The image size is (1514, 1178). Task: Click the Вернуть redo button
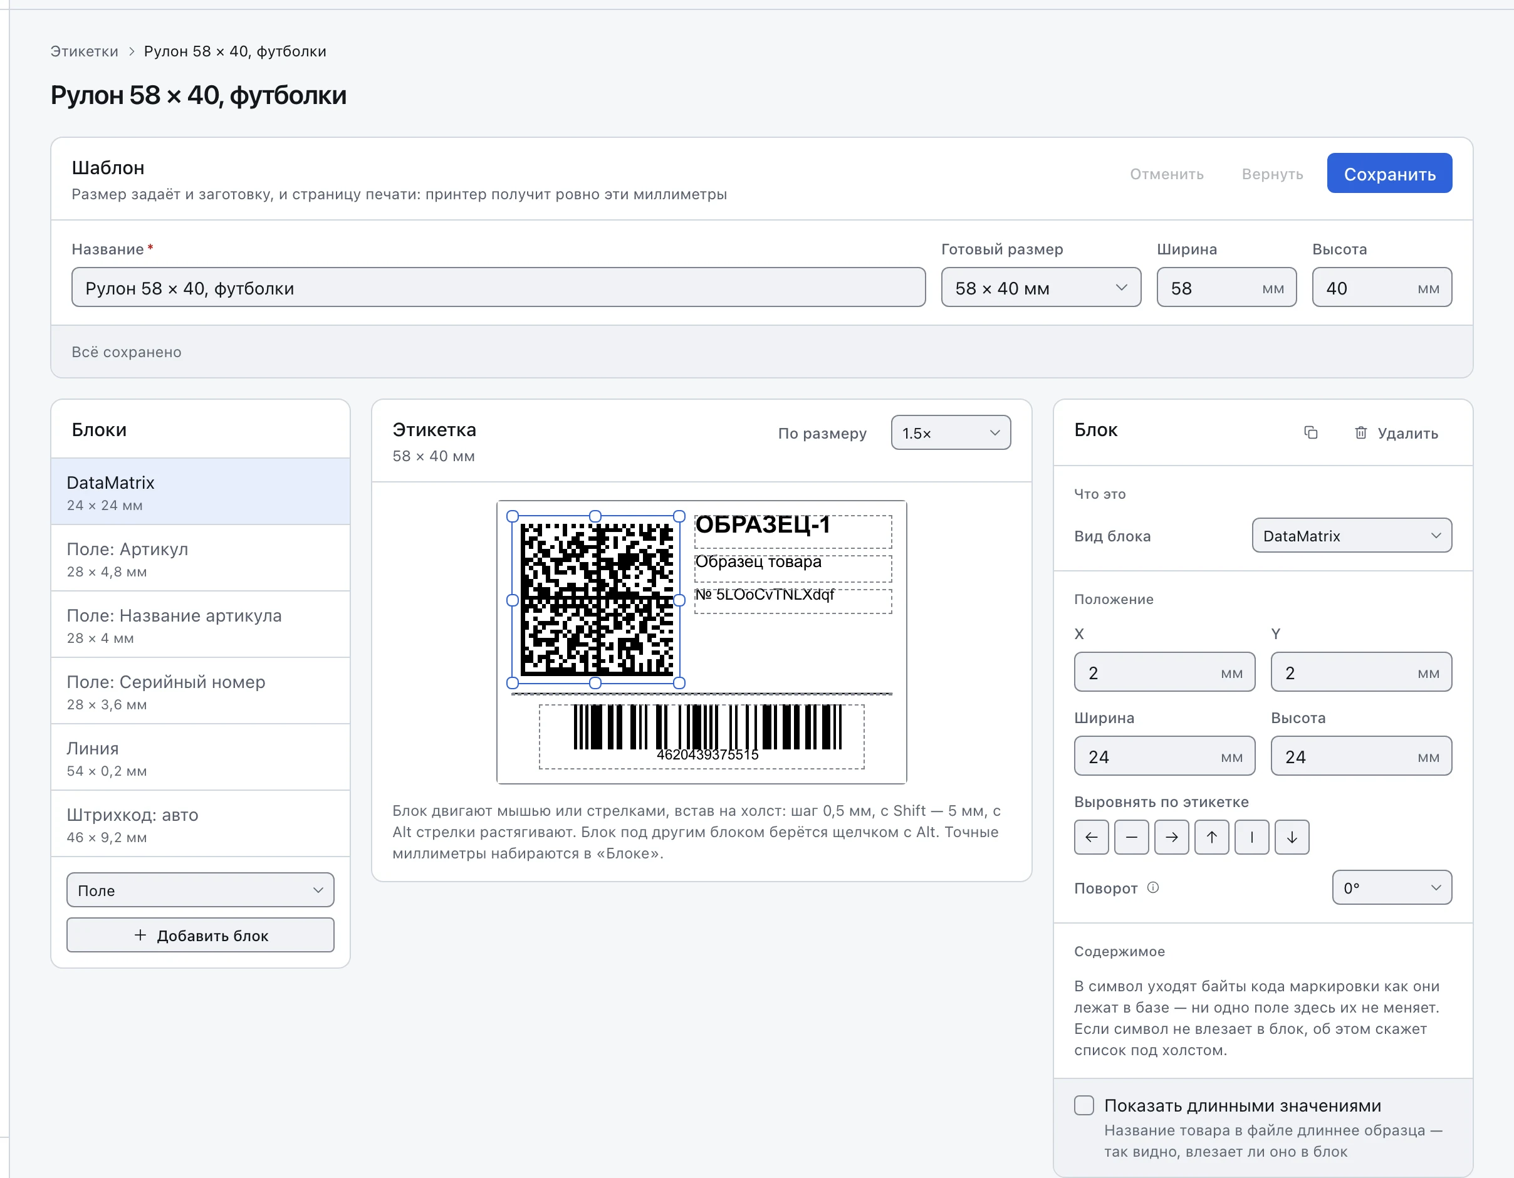pyautogui.click(x=1272, y=174)
